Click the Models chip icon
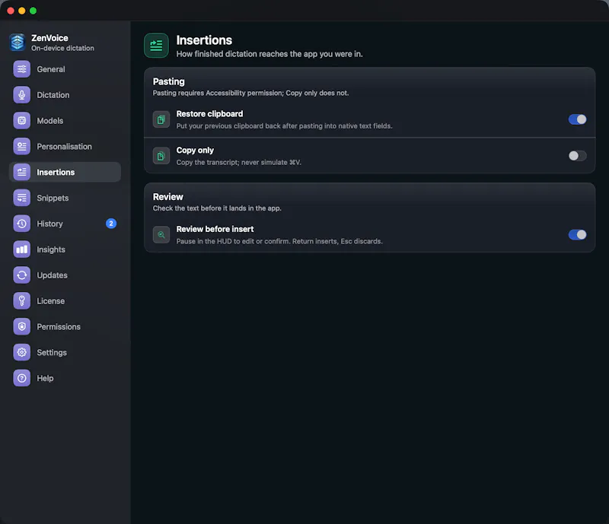 click(x=22, y=120)
